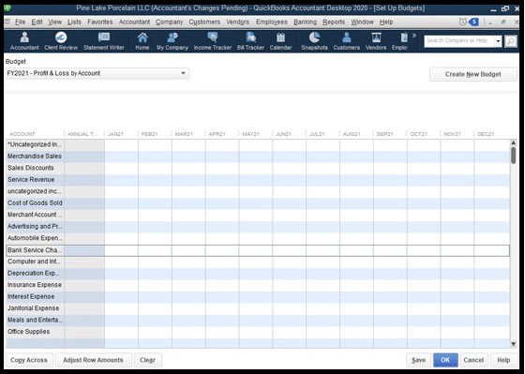Expand more icon bar items chevron
525x374 pixels.
click(x=414, y=36)
